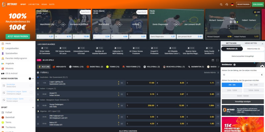Select the 20€ - 50€ win range
This screenshot has height=132, width=265.
point(232,85)
